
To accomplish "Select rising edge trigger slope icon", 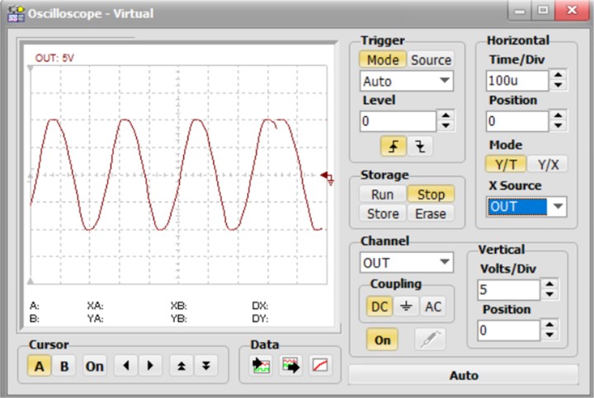I will (393, 147).
